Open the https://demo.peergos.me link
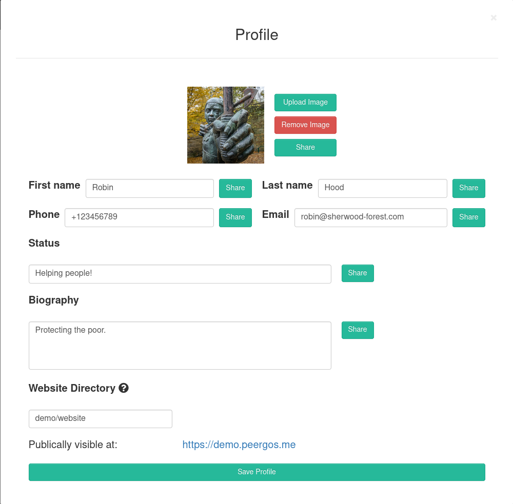 (239, 445)
